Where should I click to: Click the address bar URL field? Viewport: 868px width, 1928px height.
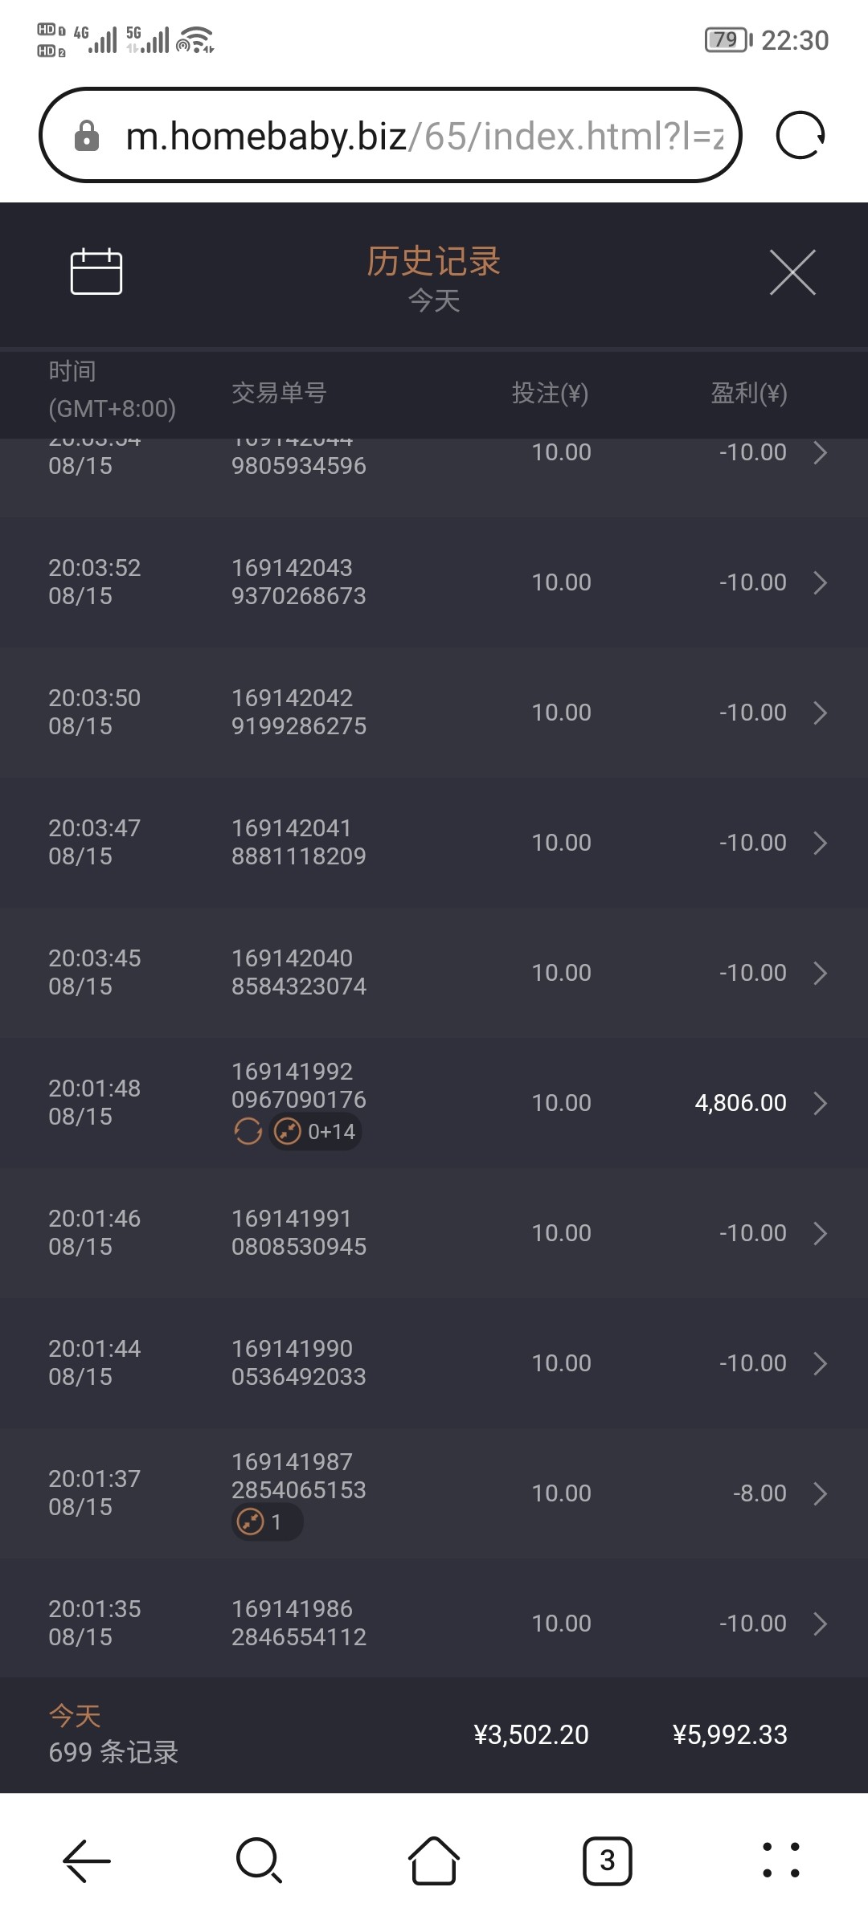(424, 136)
